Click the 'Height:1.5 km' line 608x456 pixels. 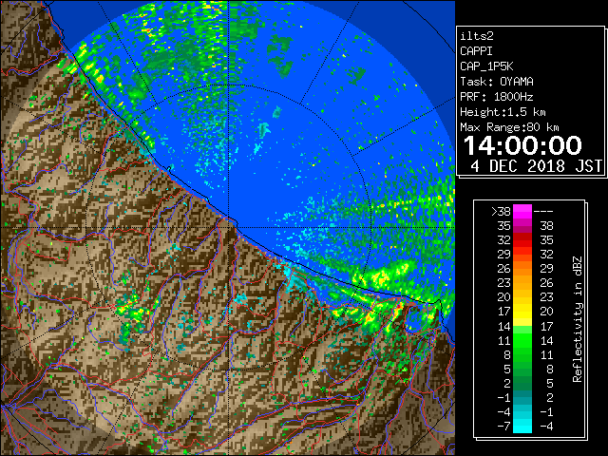point(503,112)
